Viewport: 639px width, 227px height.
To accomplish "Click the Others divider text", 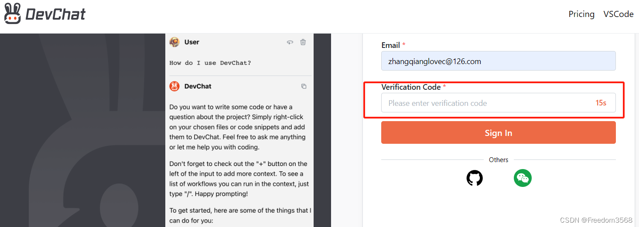I will tap(499, 160).
